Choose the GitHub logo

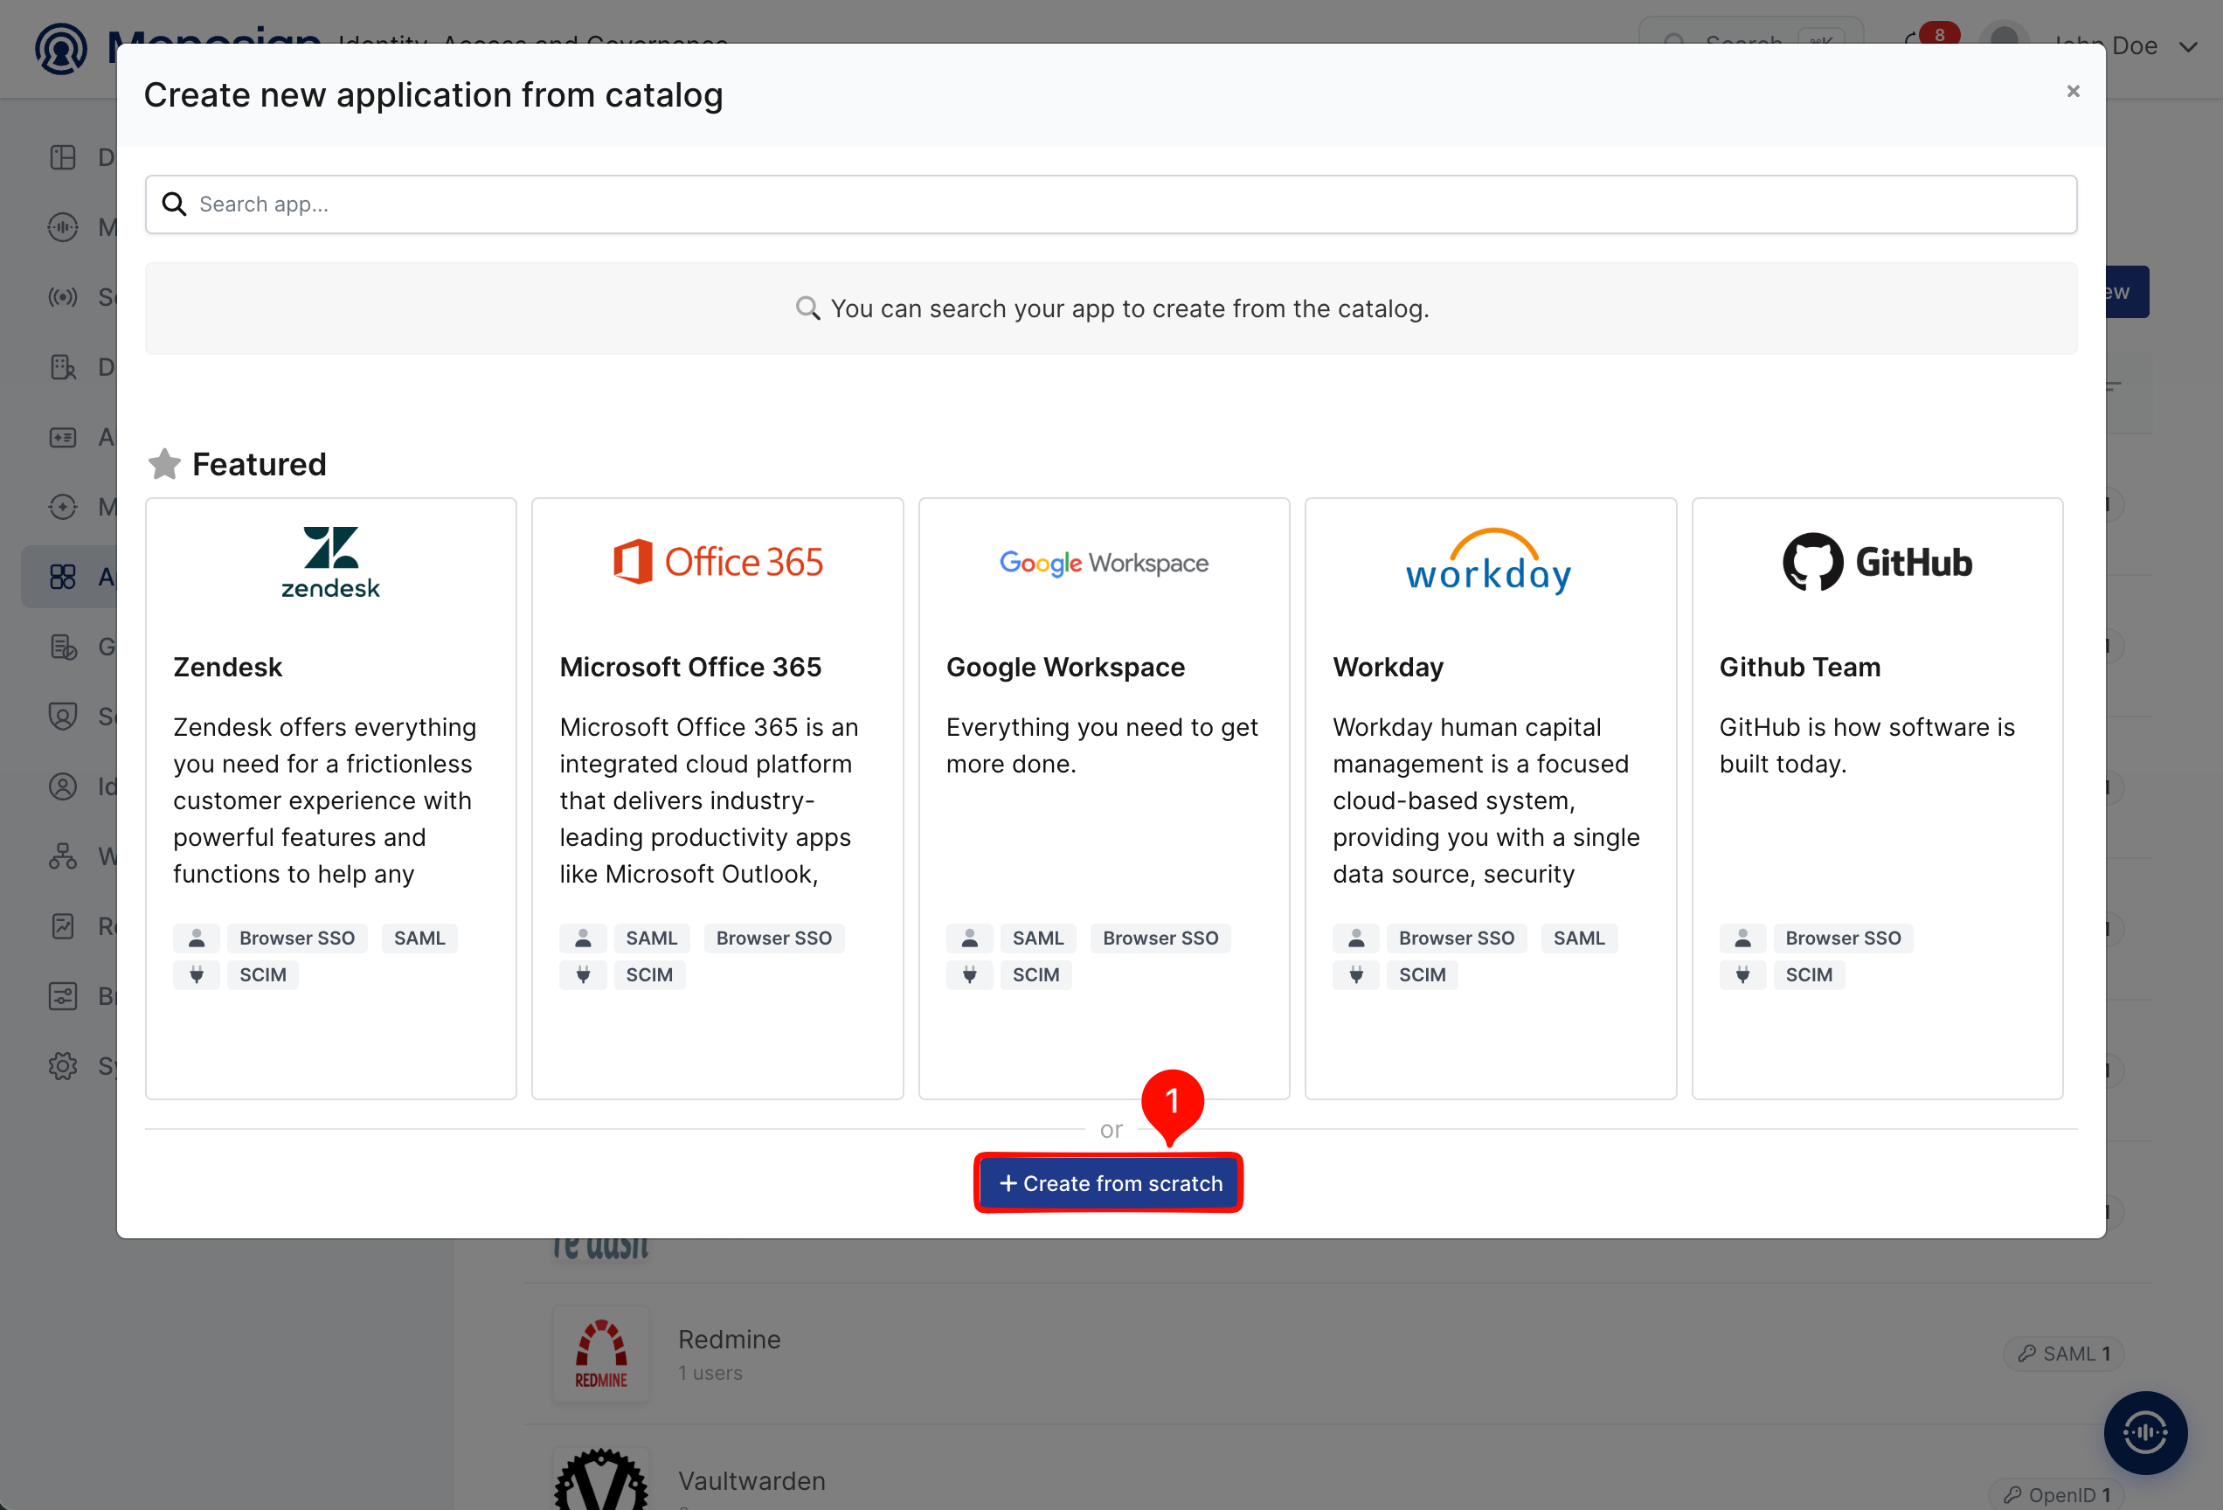click(x=1877, y=561)
